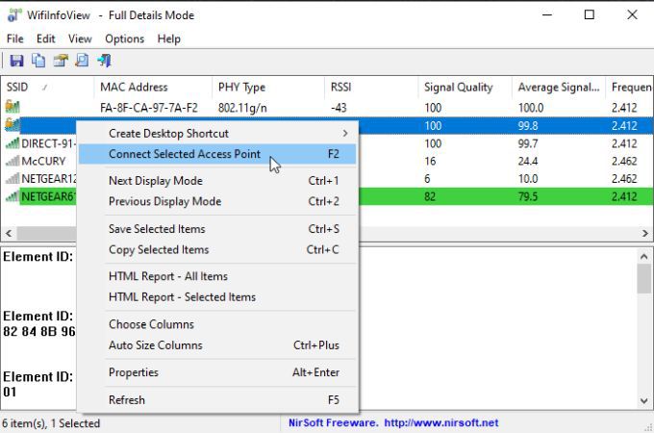Image resolution: width=654 pixels, height=433 pixels.
Task: Click the lower pane vertical scrollbar thumb
Action: pos(643,279)
